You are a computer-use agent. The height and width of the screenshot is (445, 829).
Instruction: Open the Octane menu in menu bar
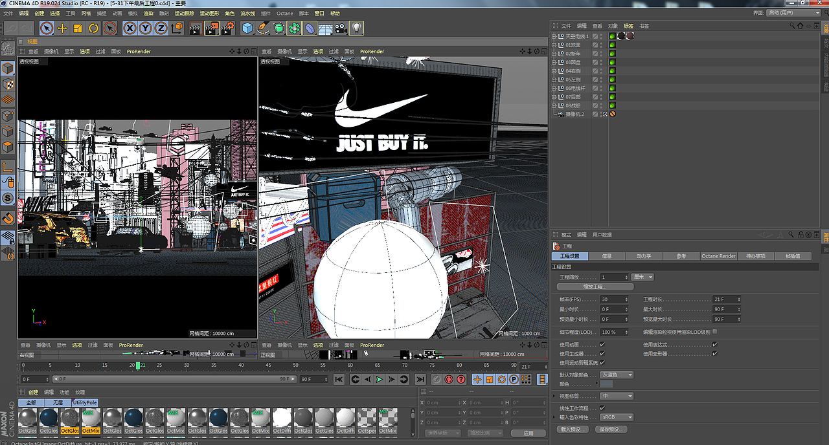284,13
